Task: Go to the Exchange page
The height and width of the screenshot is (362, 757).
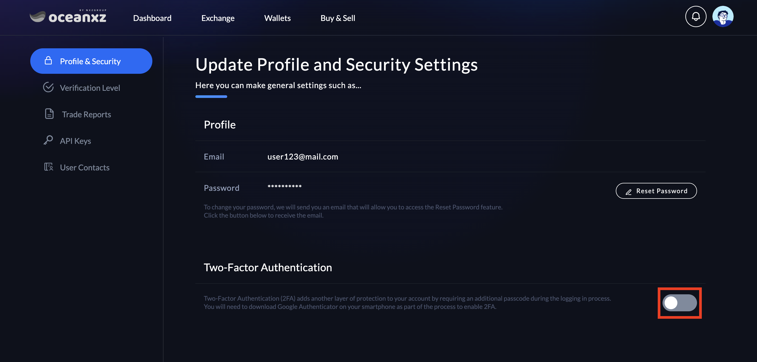Action: (218, 18)
